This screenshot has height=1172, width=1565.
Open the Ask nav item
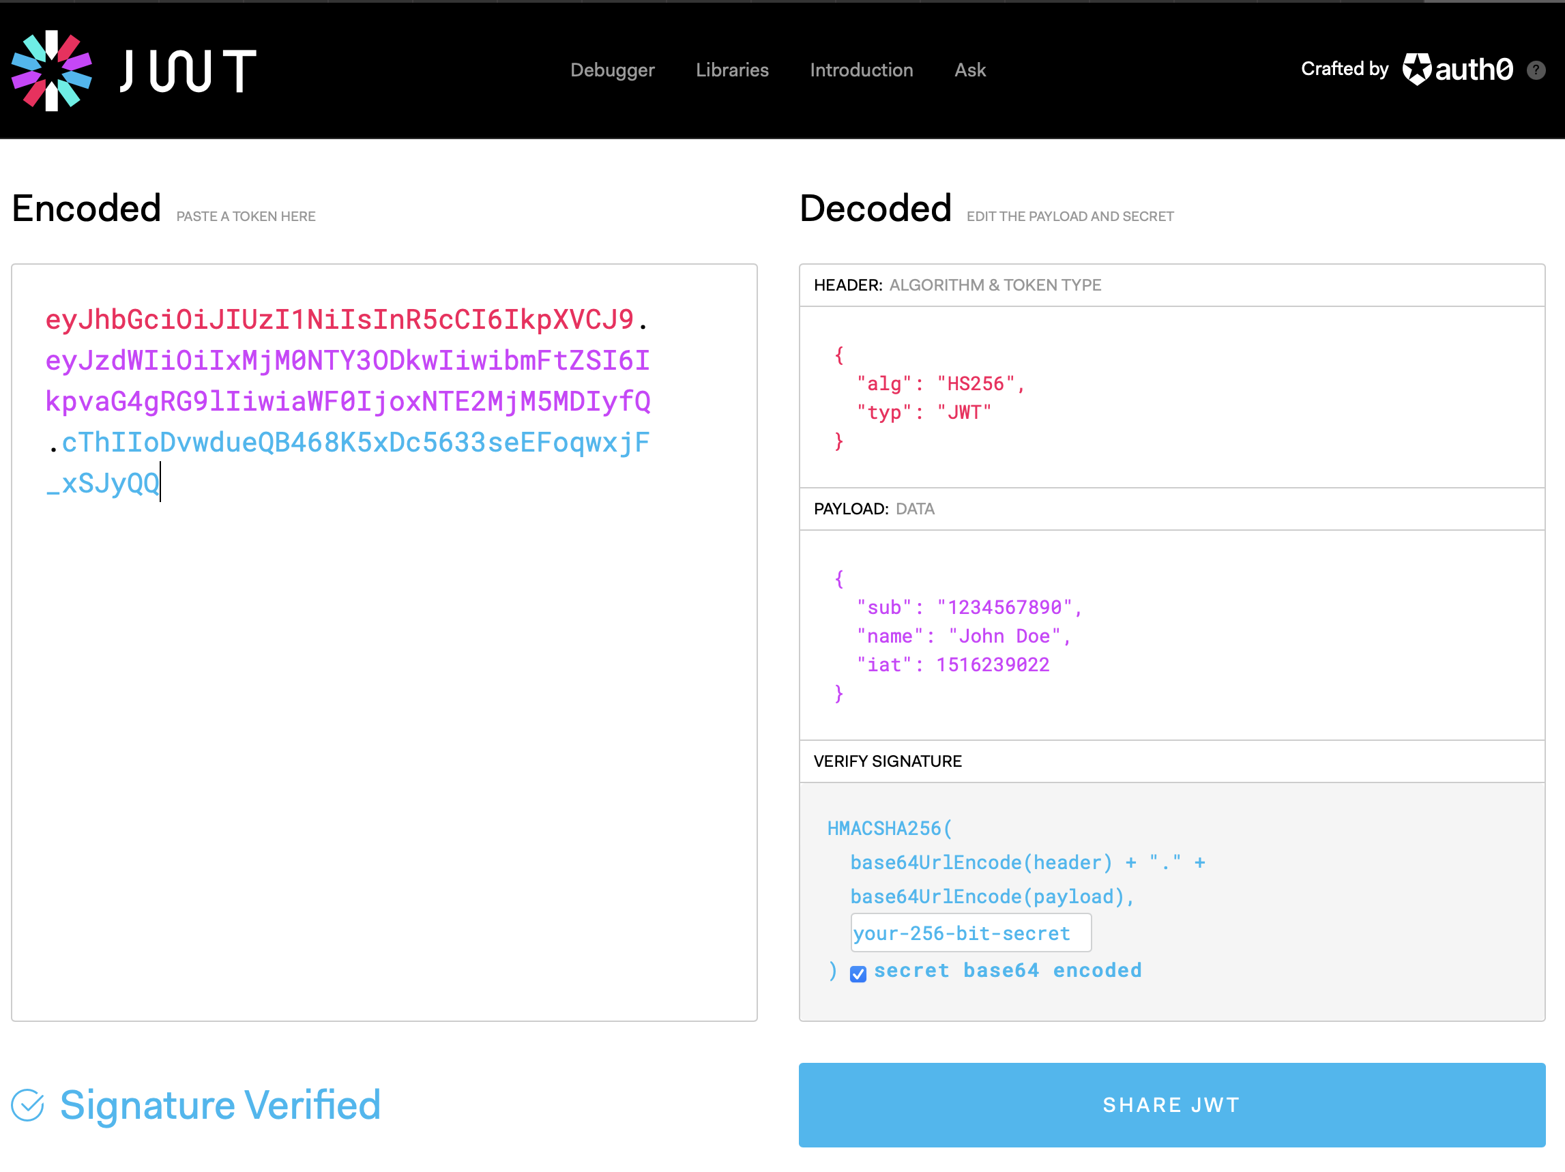click(970, 70)
